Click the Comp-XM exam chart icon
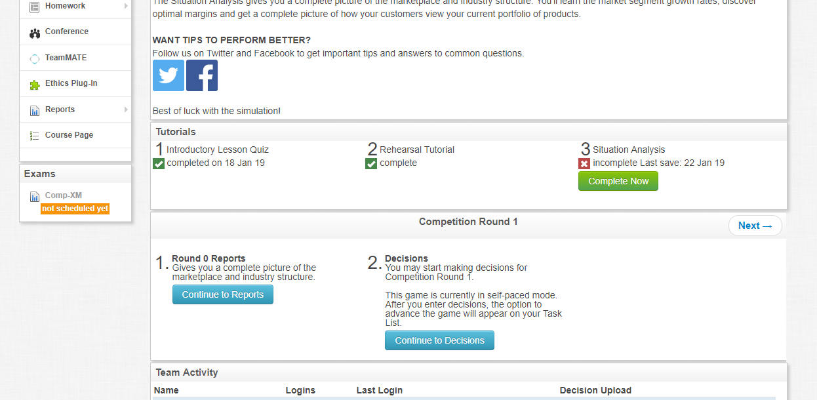817x400 pixels. [x=35, y=196]
